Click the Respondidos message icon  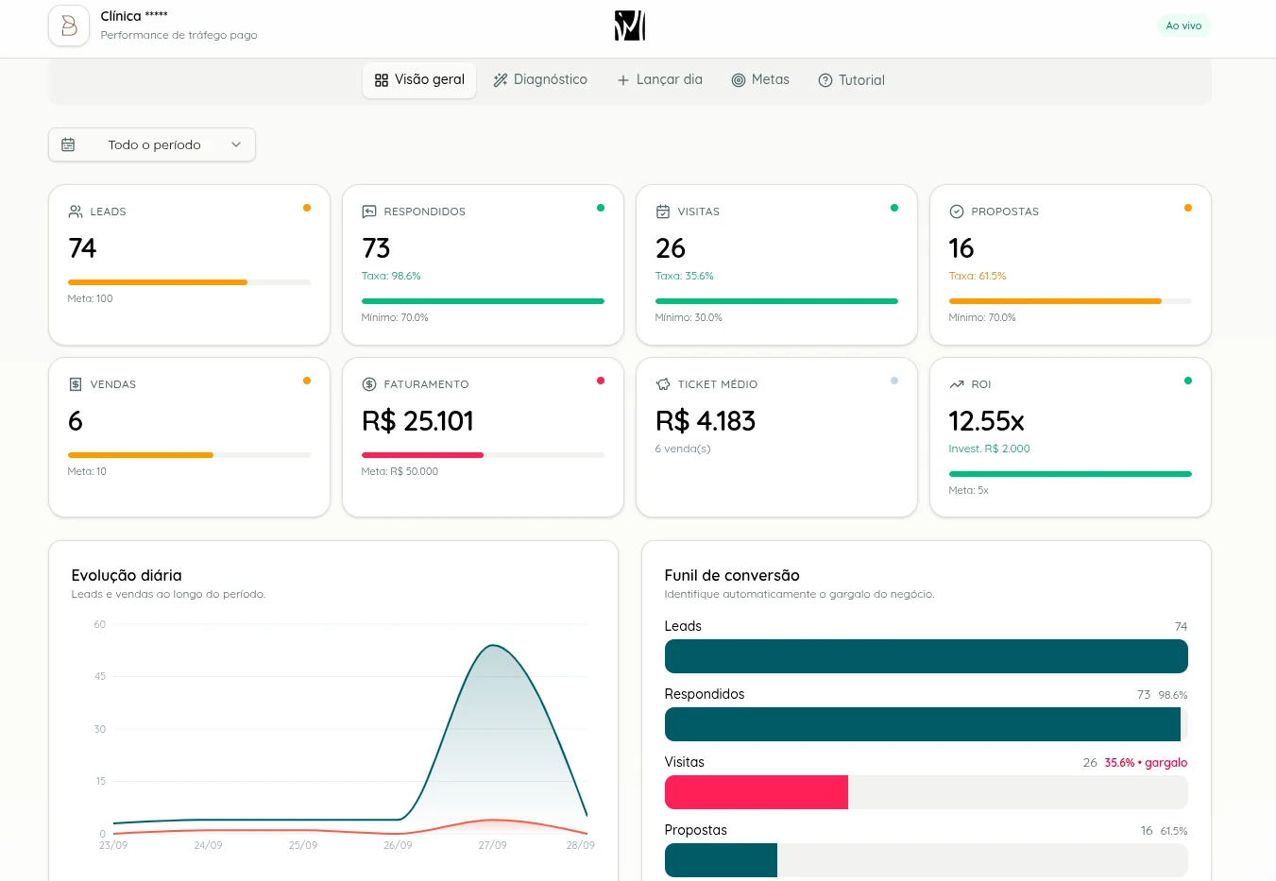[369, 212]
